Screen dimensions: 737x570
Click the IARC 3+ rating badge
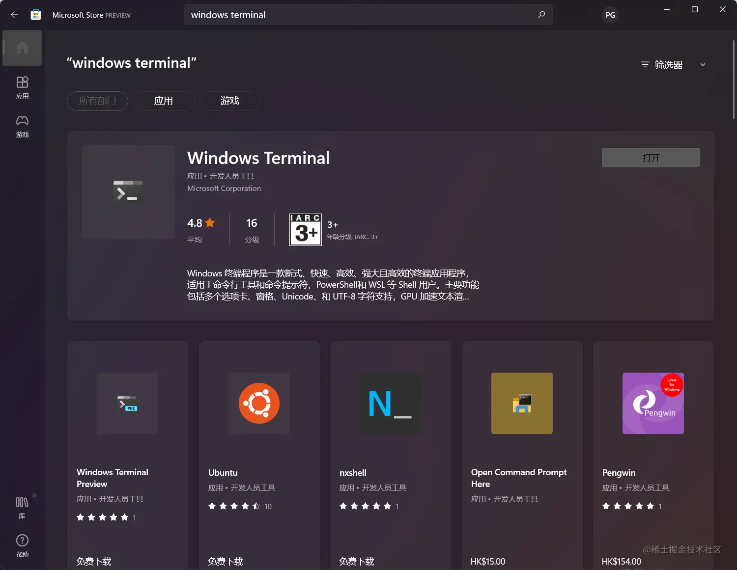coord(306,230)
